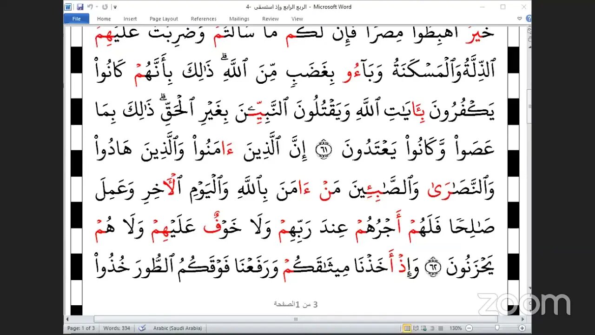Click the horizontal scrollbar left arrow

[x=67, y=319]
